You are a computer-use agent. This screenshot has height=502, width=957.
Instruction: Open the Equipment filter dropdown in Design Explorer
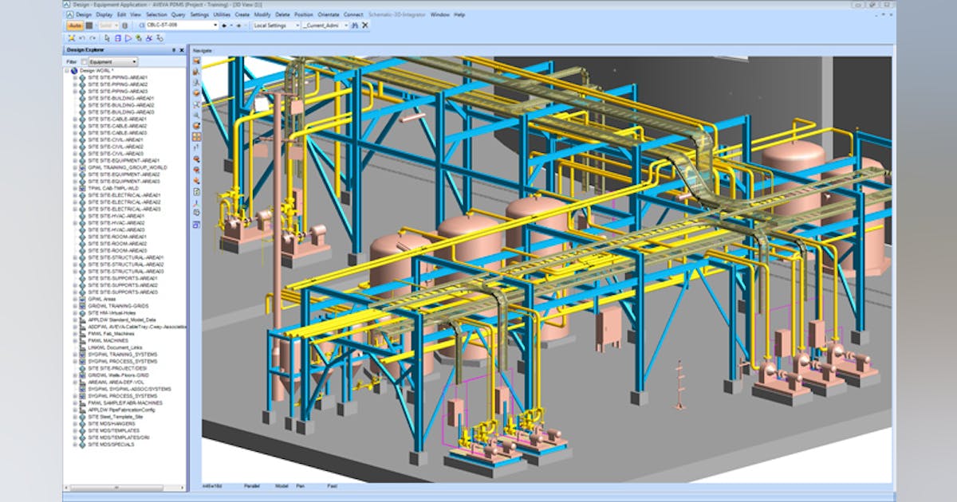[x=134, y=61]
